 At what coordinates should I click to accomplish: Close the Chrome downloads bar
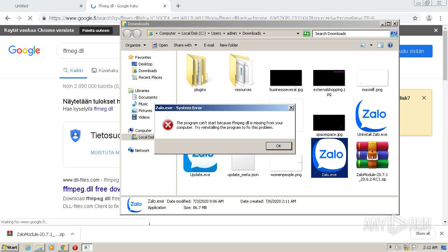pyautogui.click(x=442, y=233)
